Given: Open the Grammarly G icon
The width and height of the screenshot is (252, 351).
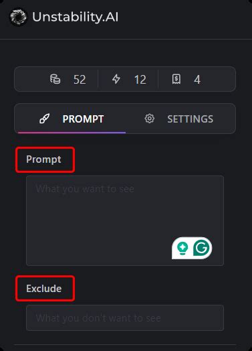Looking at the screenshot, I should pyautogui.click(x=202, y=248).
